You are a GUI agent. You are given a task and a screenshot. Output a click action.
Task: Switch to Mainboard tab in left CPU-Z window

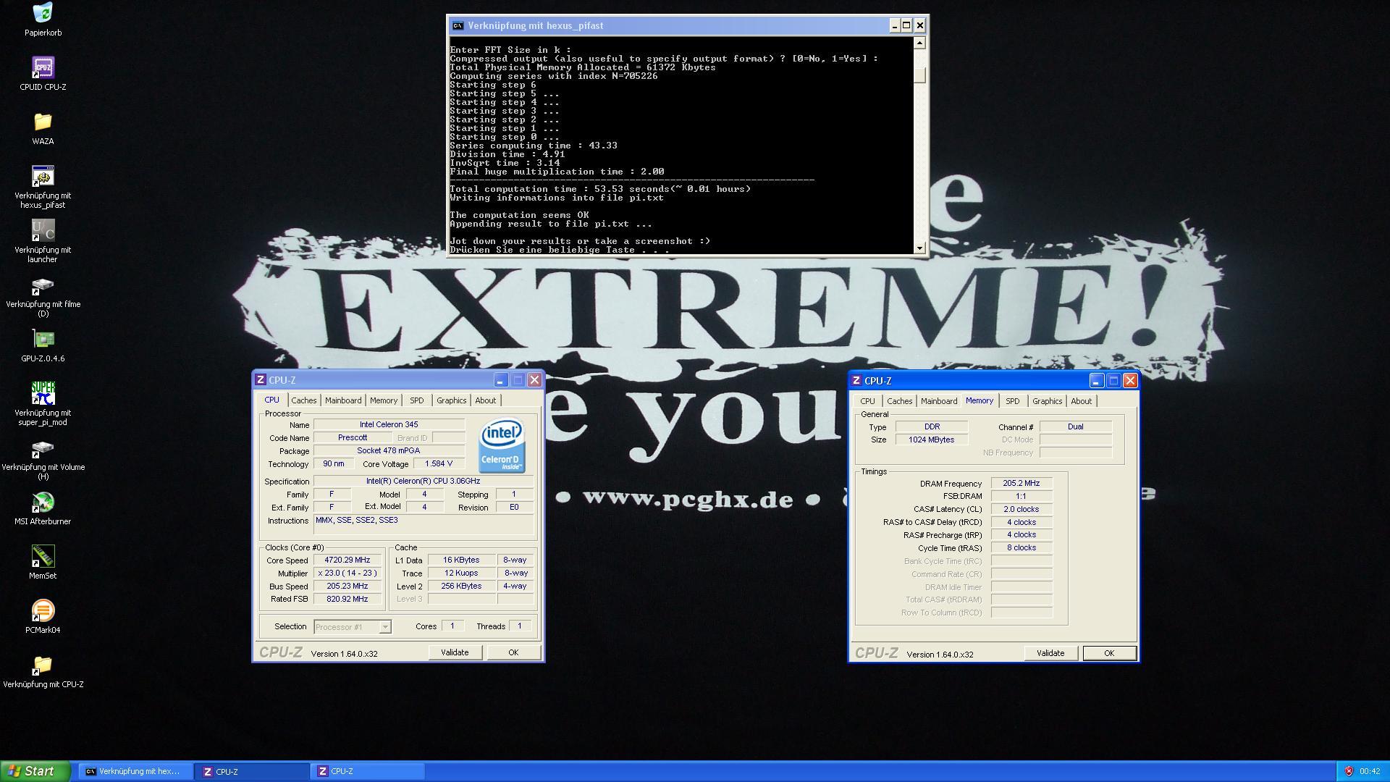343,400
